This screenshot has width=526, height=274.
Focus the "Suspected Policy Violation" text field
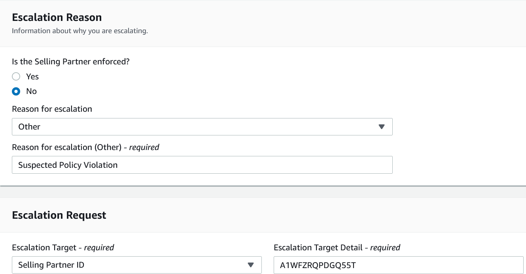[x=202, y=165]
